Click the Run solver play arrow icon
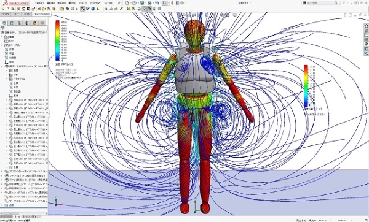 77,9
